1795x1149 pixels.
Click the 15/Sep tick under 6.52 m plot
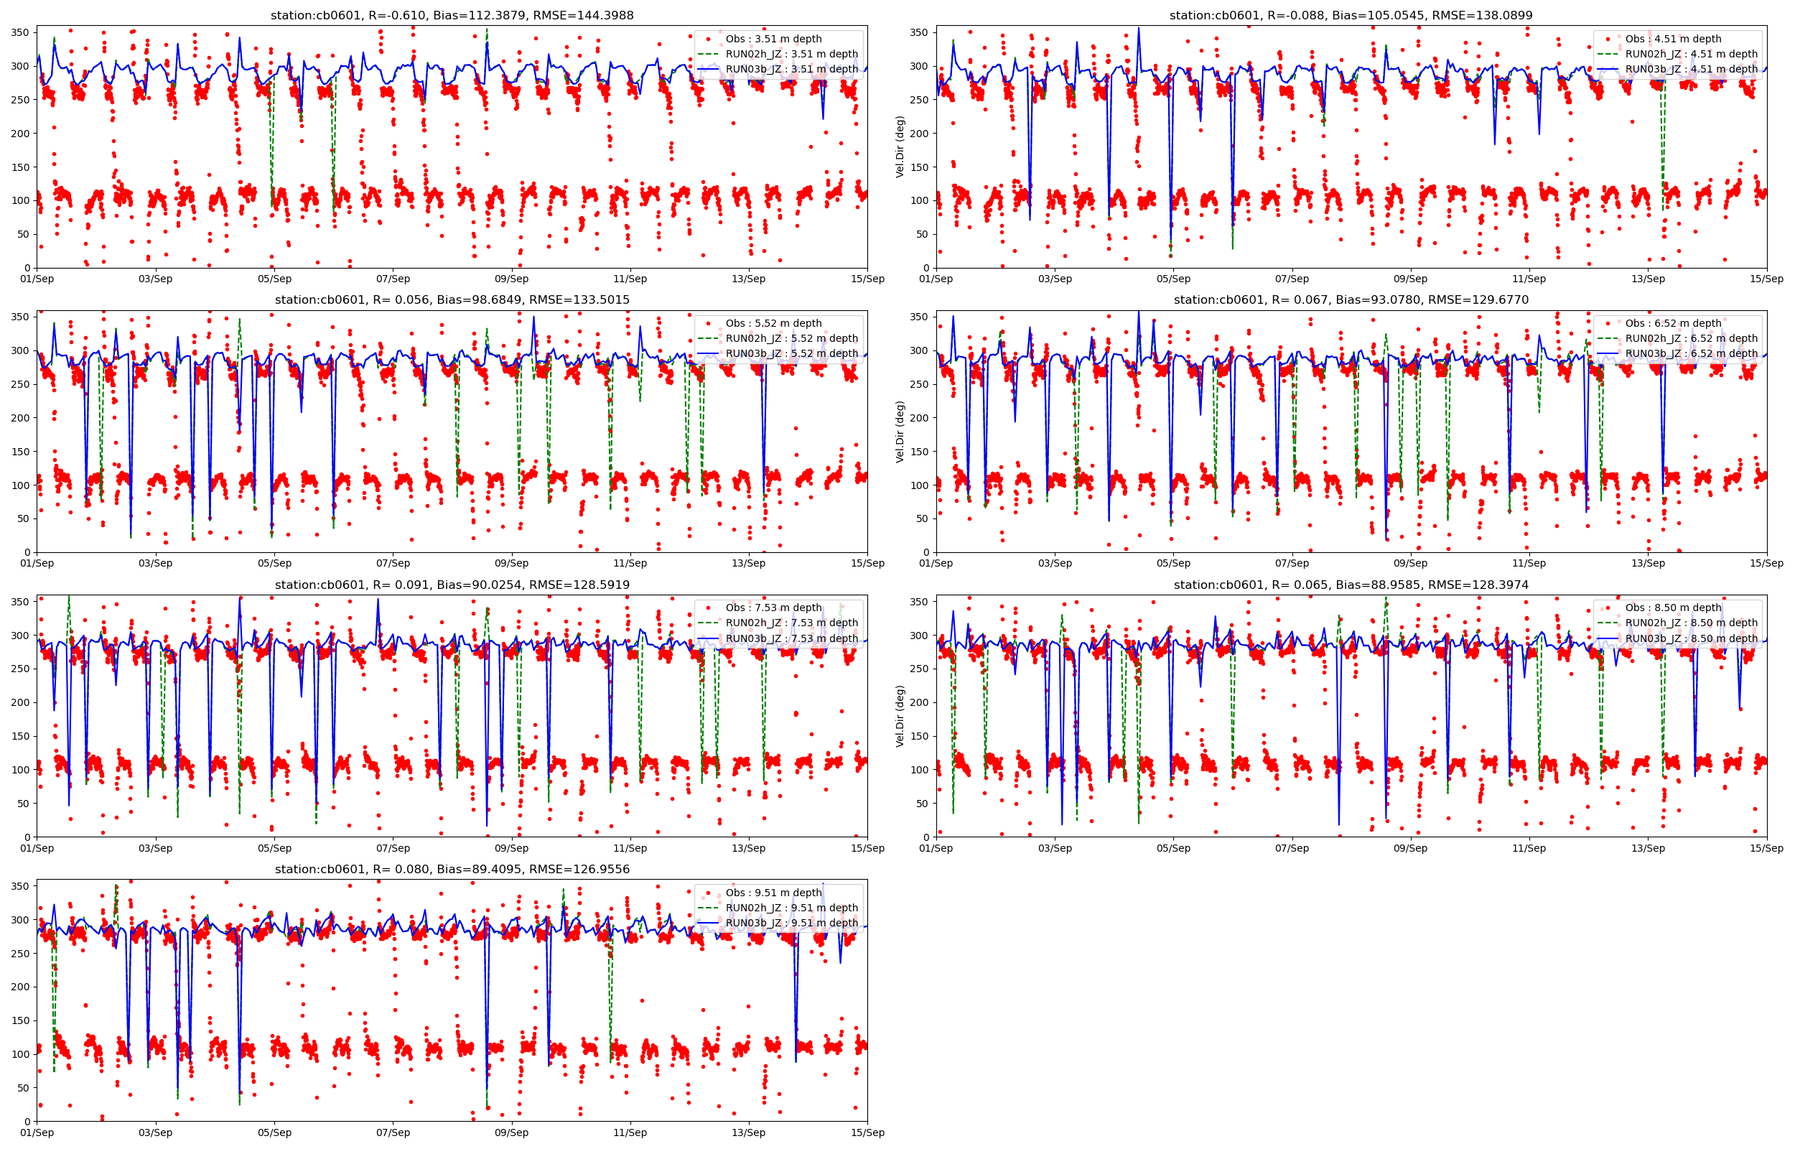coord(1767,563)
